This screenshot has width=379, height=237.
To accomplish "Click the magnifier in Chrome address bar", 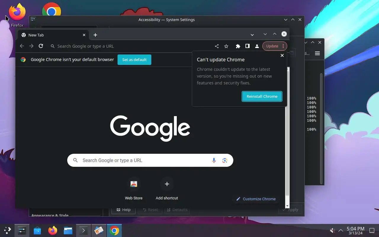I will pos(52,46).
